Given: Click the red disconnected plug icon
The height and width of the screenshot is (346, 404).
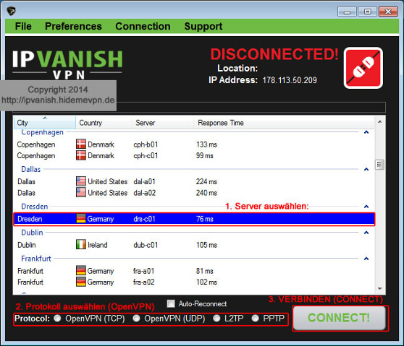Looking at the screenshot, I should point(363,68).
